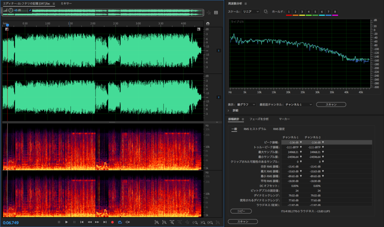Click the Stop playback button
Image resolution: width=384 pixels, height=227 pixels.
pyautogui.click(x=59, y=222)
